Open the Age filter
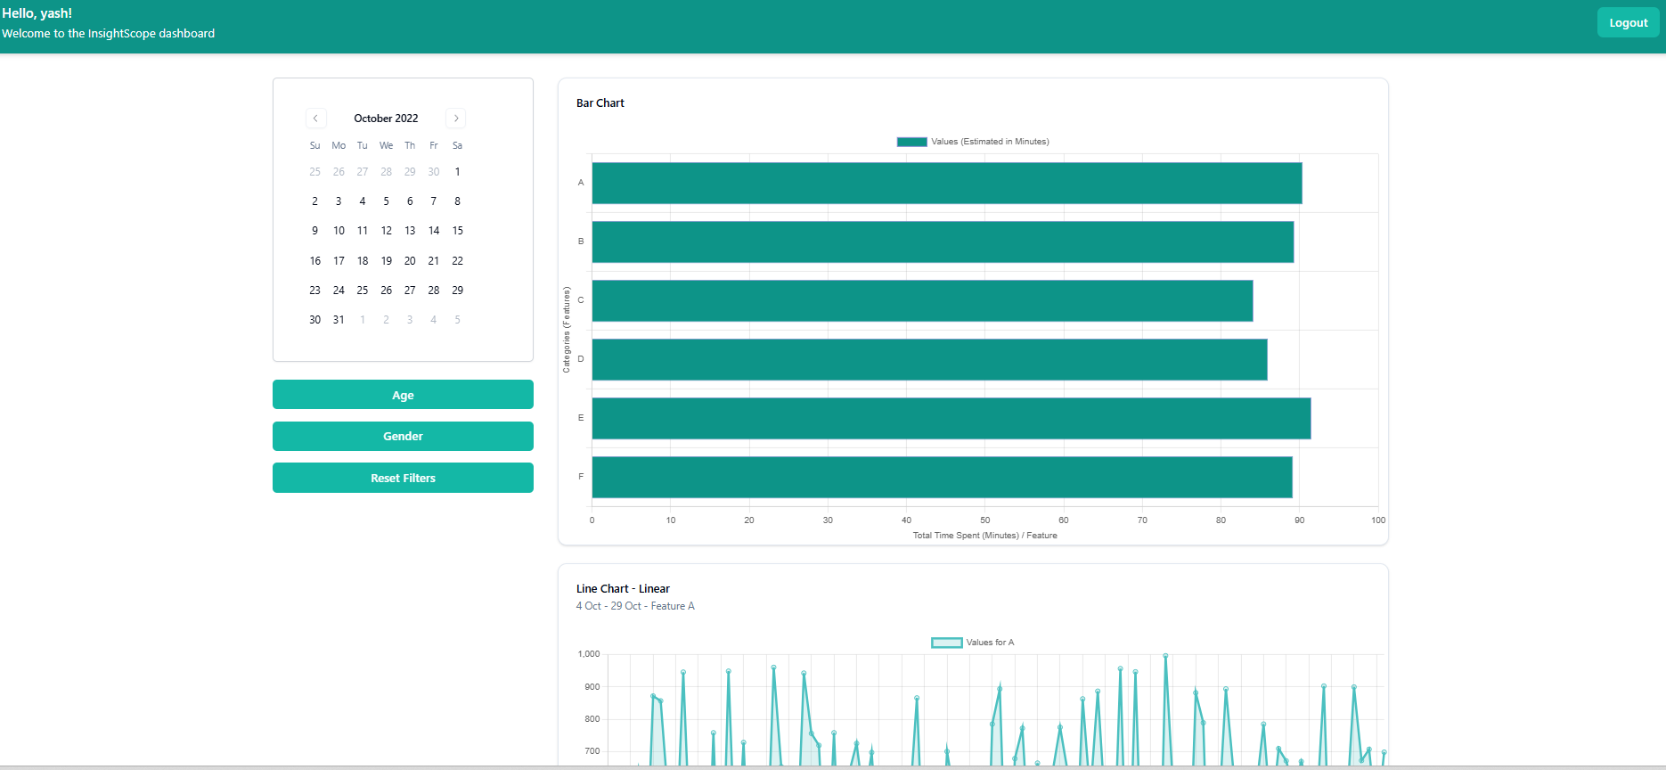The height and width of the screenshot is (770, 1666). tap(403, 395)
